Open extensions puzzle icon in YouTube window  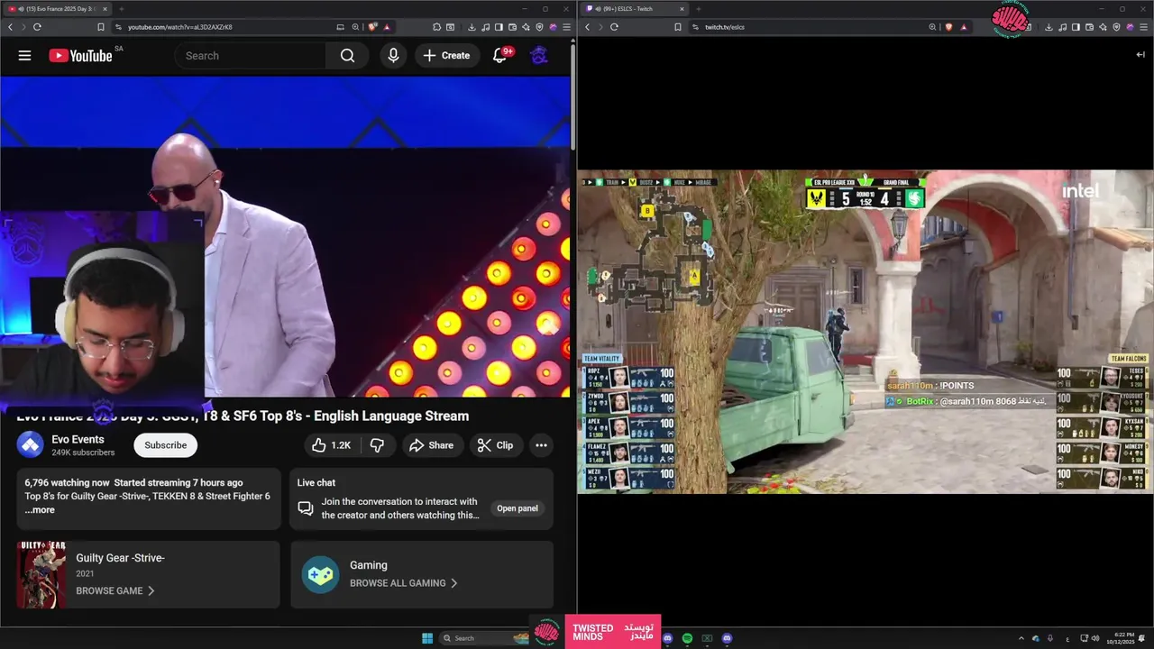coord(436,27)
